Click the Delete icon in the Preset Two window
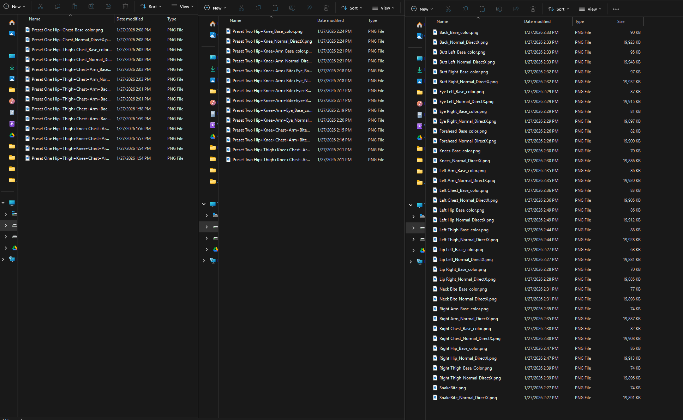Viewport: 683px width, 420px height. coord(326,8)
